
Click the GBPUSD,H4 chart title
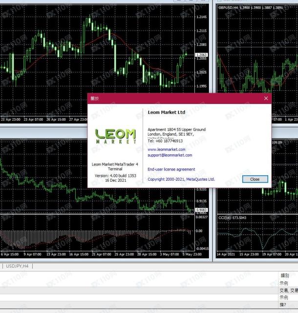228,8
